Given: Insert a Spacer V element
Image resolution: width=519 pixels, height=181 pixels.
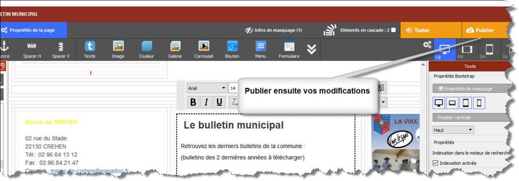Looking at the screenshot, I should (61, 49).
